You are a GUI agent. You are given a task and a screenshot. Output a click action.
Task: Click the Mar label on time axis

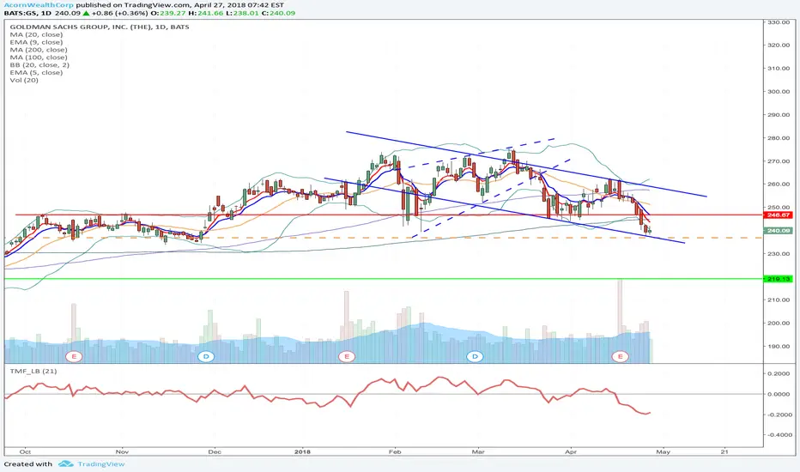coord(478,451)
